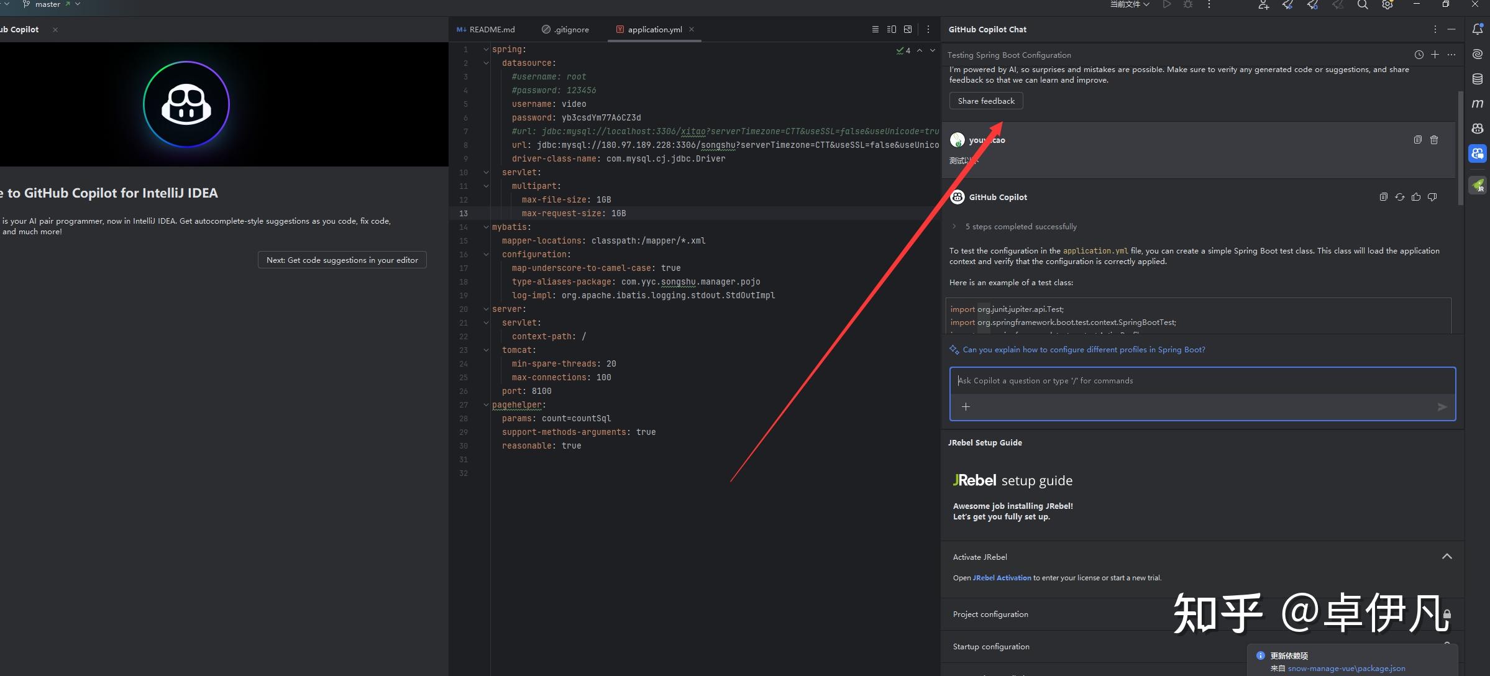Open the JRebel Activation link
The height and width of the screenshot is (676, 1490).
point(1001,577)
